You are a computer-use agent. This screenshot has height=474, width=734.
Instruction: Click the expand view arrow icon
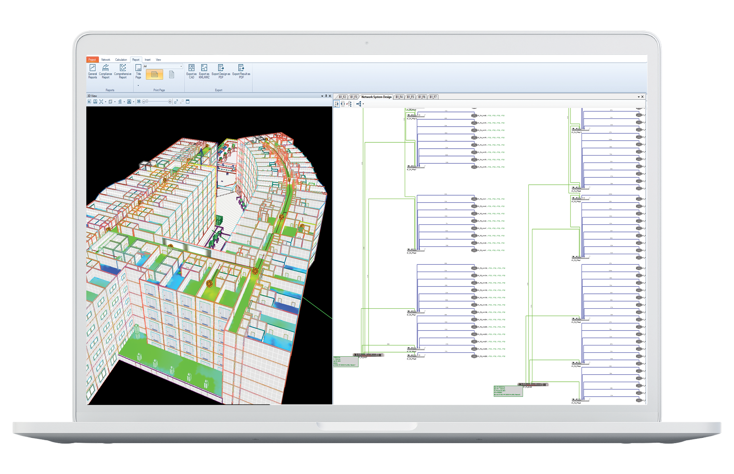(x=176, y=102)
